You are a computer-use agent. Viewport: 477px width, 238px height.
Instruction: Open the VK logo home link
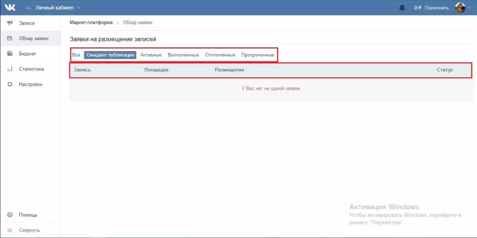(x=10, y=7)
